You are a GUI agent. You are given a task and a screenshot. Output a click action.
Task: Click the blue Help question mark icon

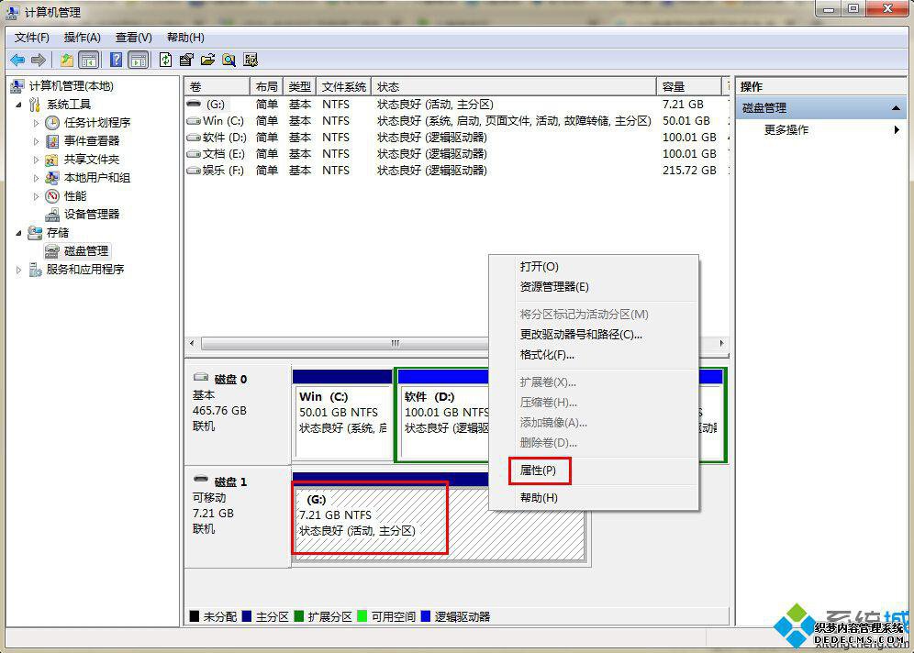[116, 60]
